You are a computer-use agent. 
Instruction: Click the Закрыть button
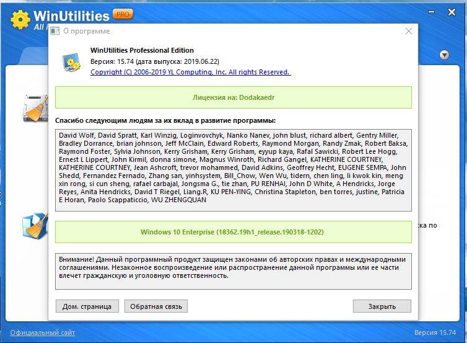[382, 306]
